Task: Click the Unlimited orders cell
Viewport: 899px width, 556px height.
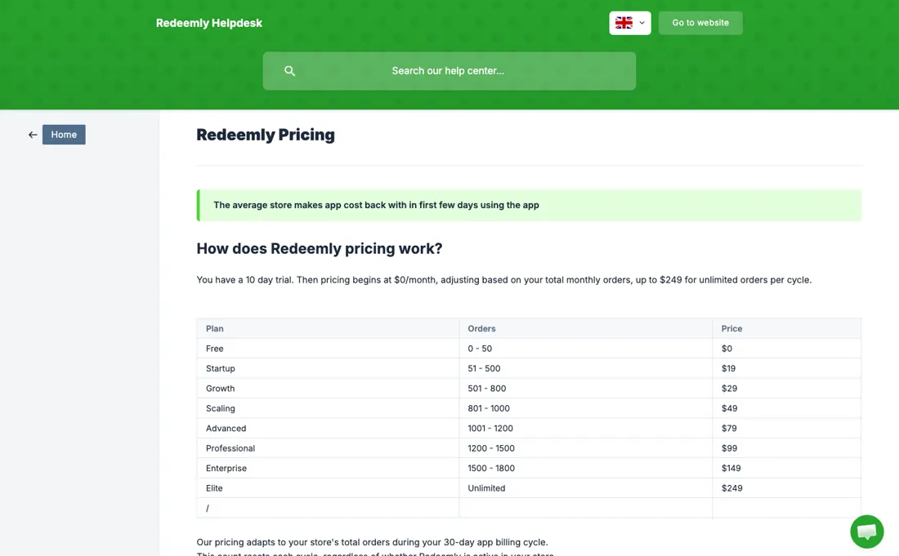Action: point(585,488)
